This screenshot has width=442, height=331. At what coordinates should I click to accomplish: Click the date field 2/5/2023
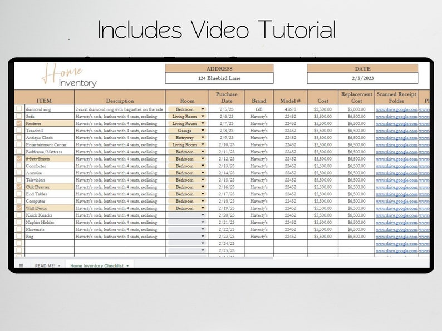pos(362,78)
